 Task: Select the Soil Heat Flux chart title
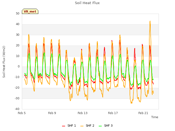click(x=87, y=3)
